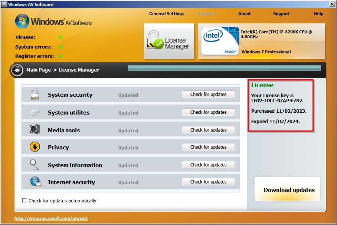The height and width of the screenshot is (225, 337).
Task: Click the back arrow icon
Action: tap(17, 70)
